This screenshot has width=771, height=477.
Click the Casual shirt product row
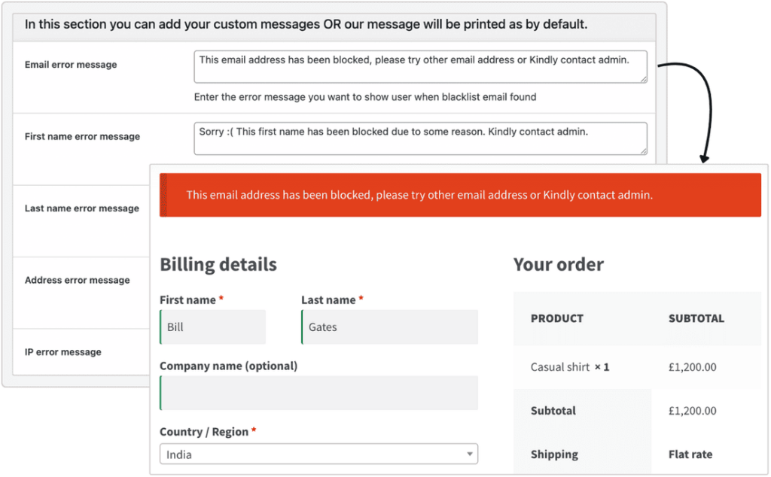coord(570,367)
